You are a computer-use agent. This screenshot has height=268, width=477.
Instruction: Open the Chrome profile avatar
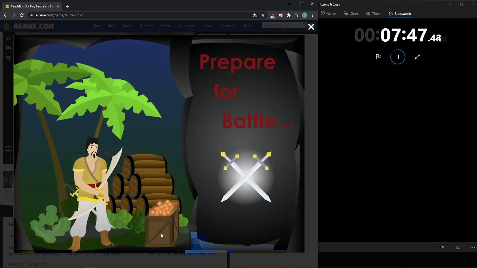point(304,15)
